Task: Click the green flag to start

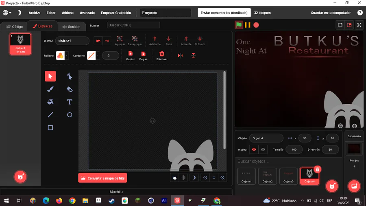Action: pyautogui.click(x=239, y=25)
